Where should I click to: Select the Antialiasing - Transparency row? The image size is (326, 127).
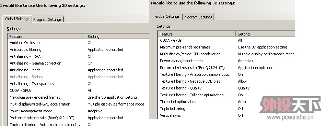(78, 84)
